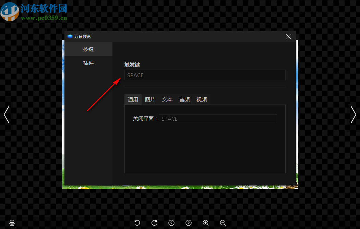Screen dimensions: 360x229
Task: Switch to the 文本 tab
Action: (167, 99)
